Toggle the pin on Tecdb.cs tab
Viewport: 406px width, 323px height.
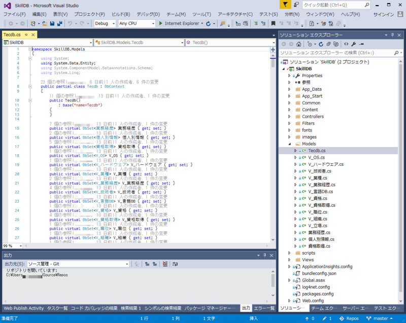(26, 34)
